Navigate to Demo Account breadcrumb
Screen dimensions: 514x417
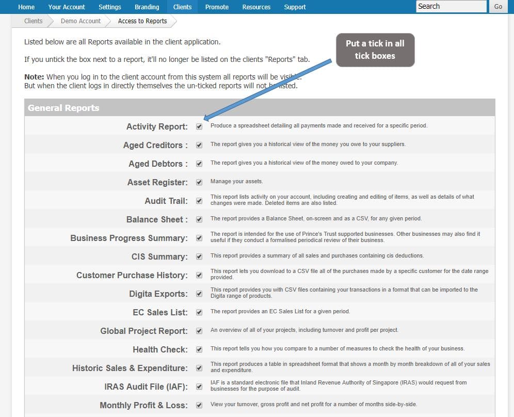tap(81, 21)
